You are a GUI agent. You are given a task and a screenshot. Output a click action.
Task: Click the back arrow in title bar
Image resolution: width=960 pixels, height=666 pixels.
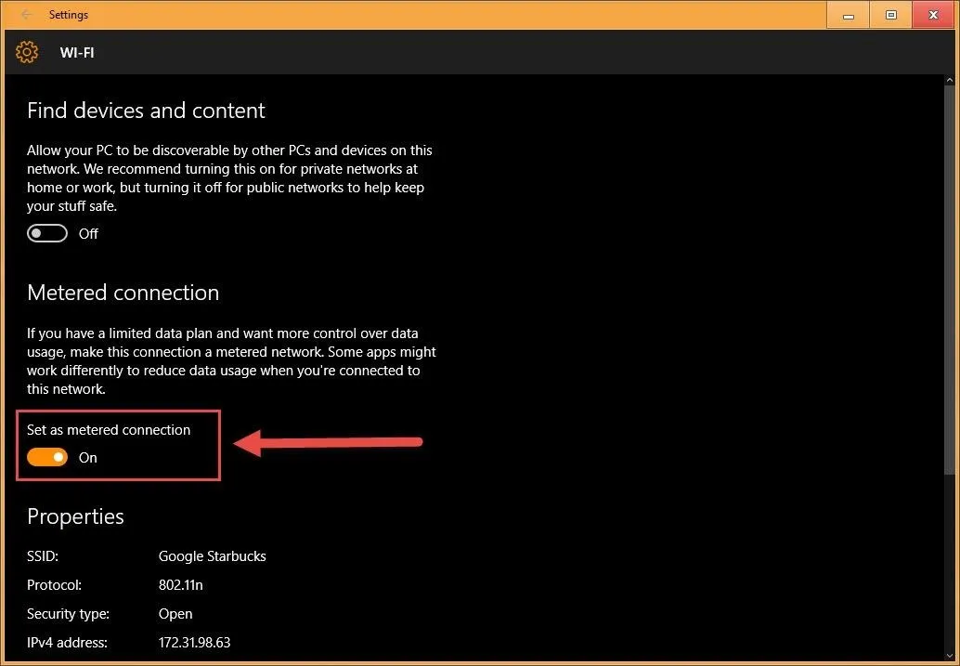[26, 14]
